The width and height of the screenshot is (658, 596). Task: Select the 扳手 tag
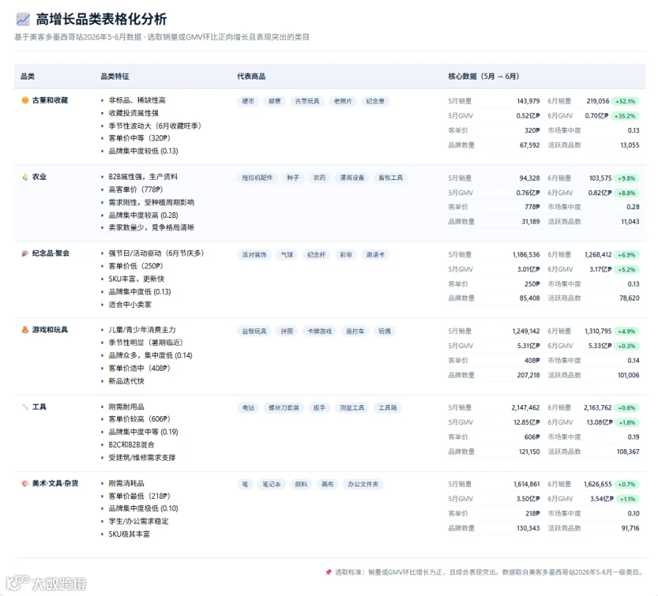click(319, 407)
